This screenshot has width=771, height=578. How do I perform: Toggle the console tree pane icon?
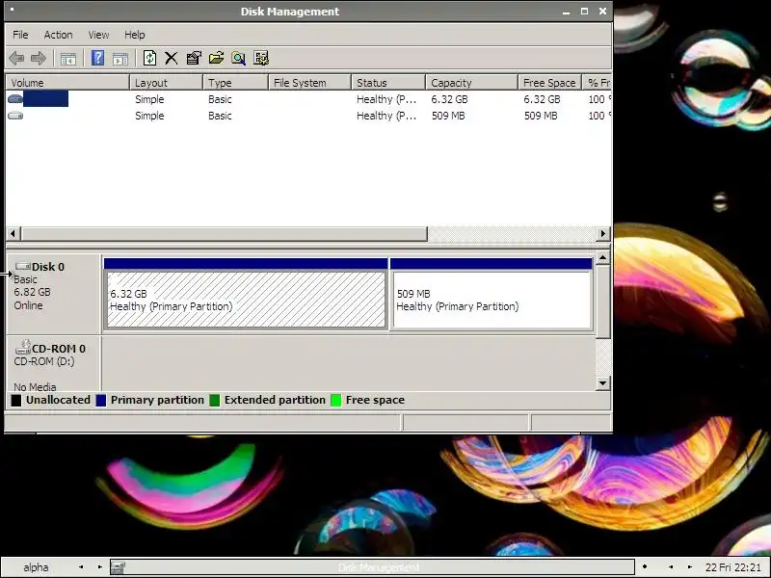coord(68,59)
